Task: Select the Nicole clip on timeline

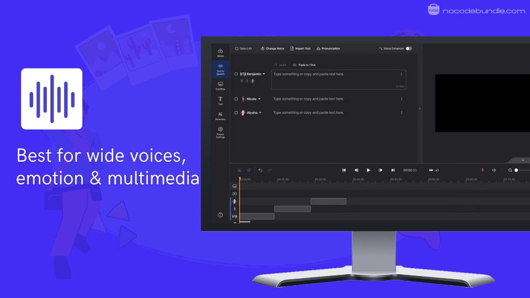Action: (293, 209)
